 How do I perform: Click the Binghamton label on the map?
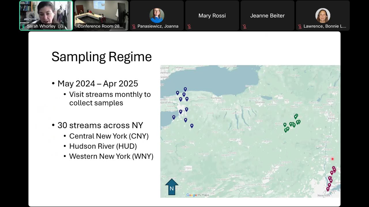tap(267, 141)
